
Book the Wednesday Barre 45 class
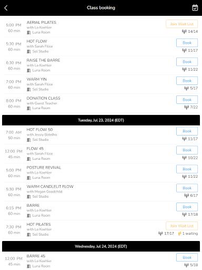pyautogui.click(x=187, y=257)
